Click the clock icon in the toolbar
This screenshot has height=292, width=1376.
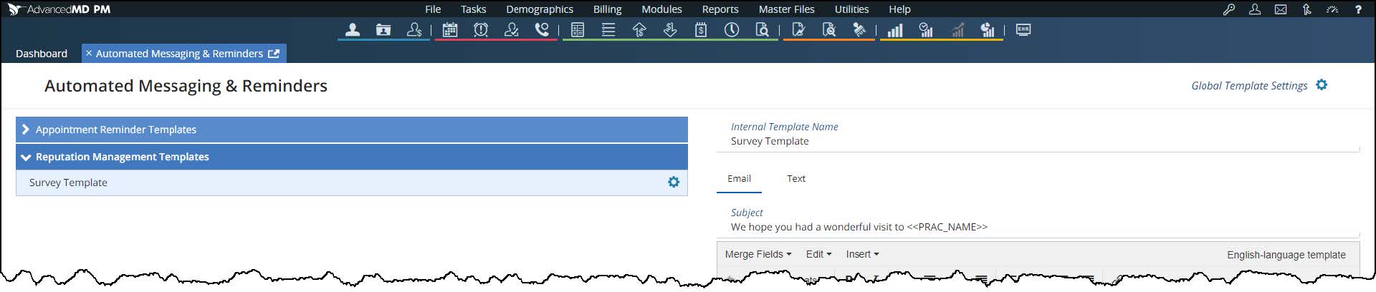[x=732, y=30]
